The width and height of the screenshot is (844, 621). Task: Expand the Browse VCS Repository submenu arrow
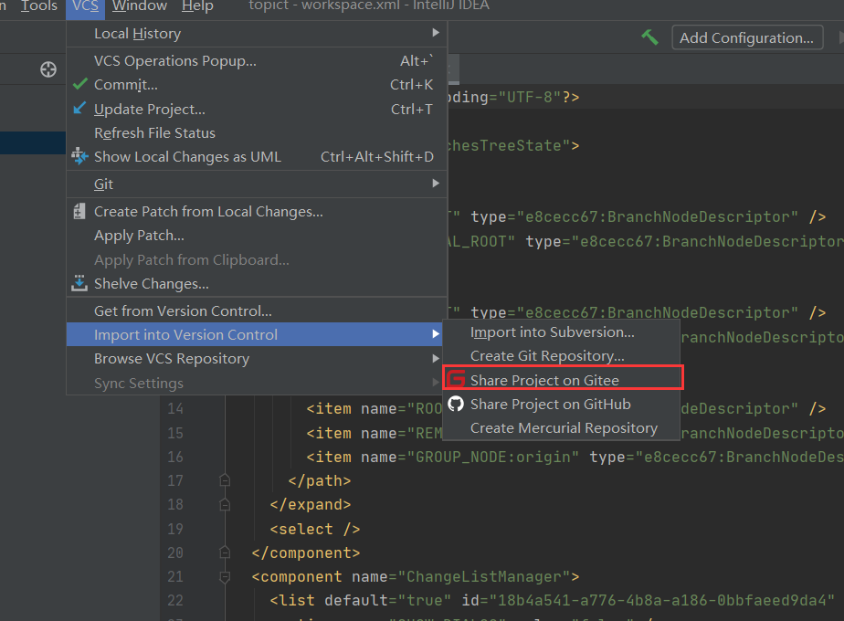coord(436,358)
